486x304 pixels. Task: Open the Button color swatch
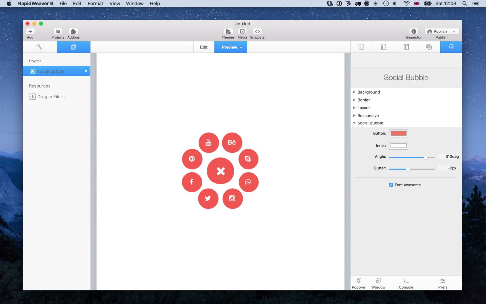tap(398, 133)
